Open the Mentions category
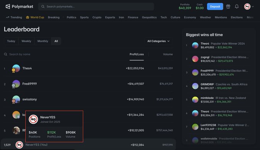This screenshot has width=260, height=150. [x=221, y=18]
